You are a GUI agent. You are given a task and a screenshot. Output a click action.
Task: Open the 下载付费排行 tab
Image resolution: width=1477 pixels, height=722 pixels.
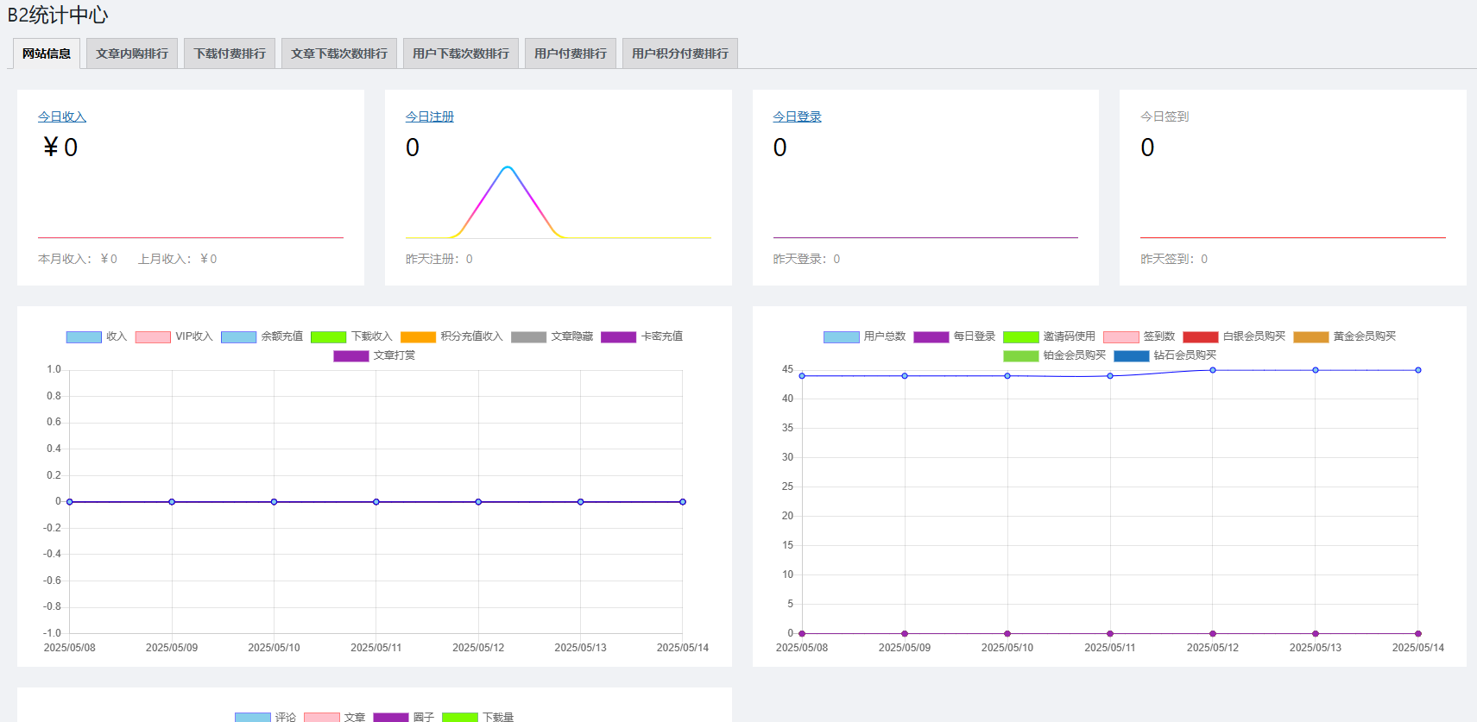click(x=230, y=53)
